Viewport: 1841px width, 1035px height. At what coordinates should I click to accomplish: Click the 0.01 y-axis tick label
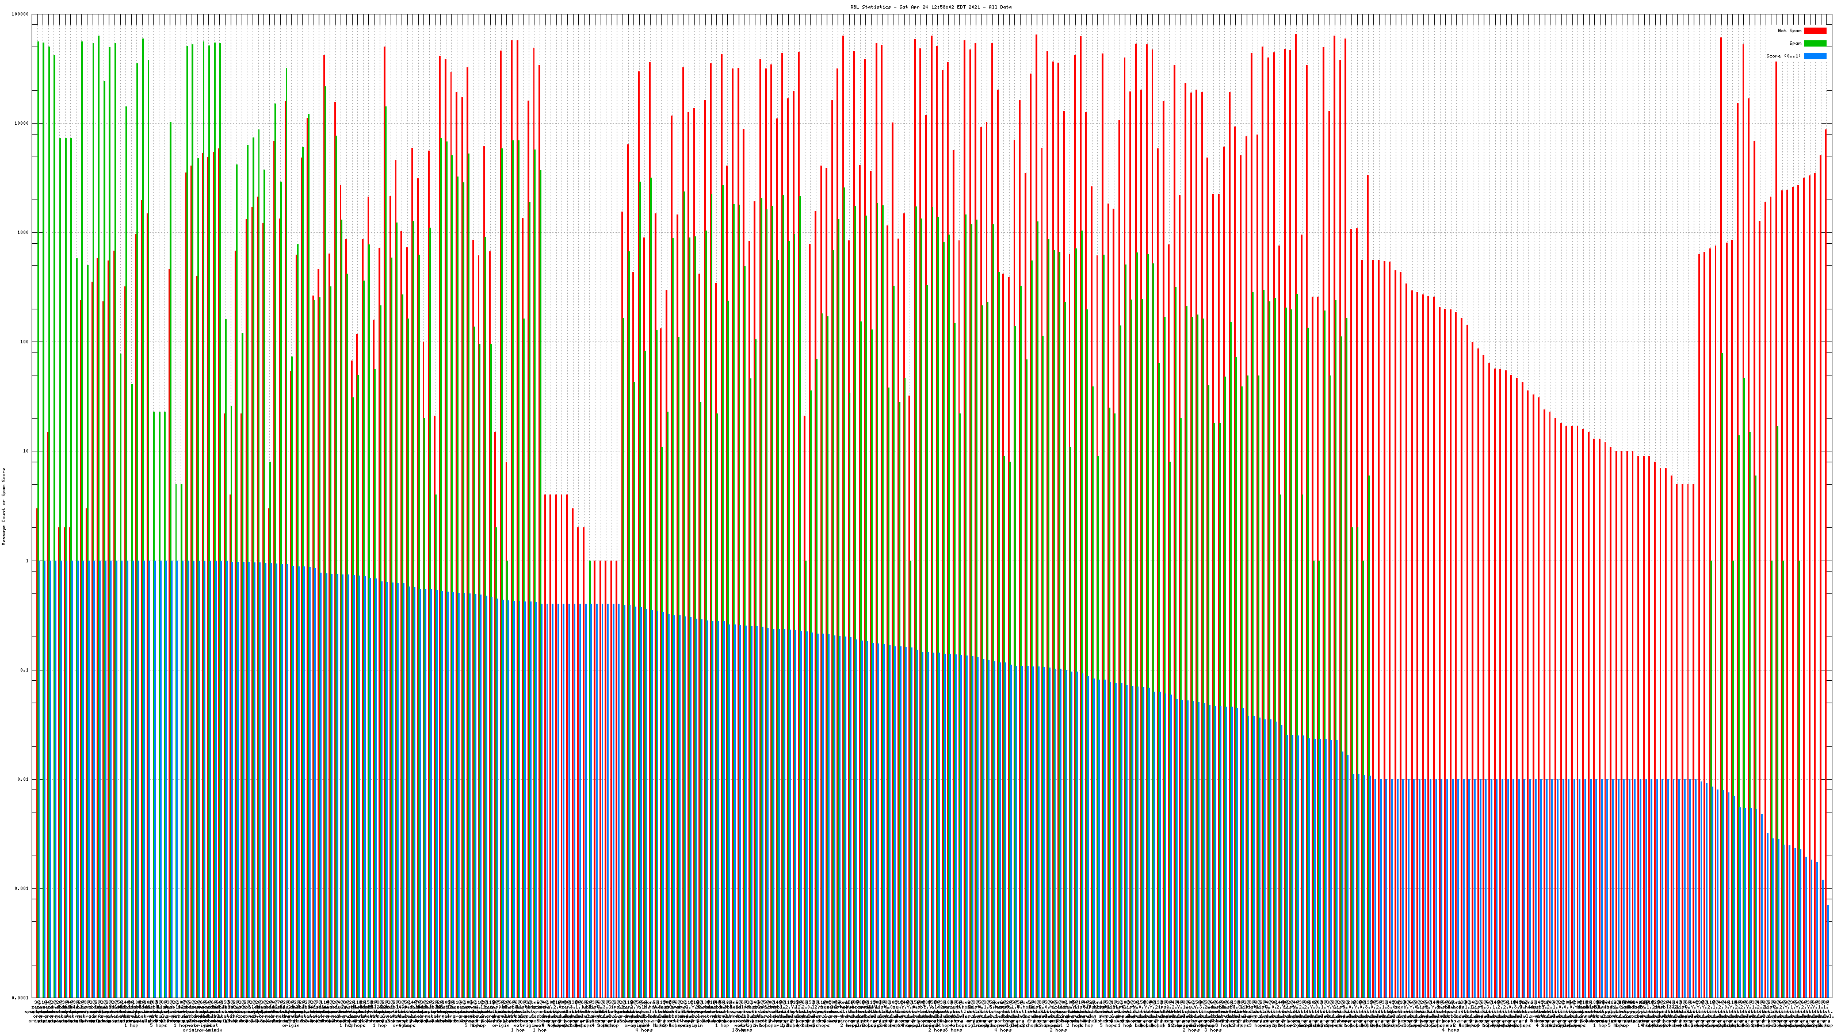point(23,779)
